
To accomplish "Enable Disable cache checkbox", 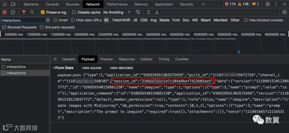I will [74, 12].
